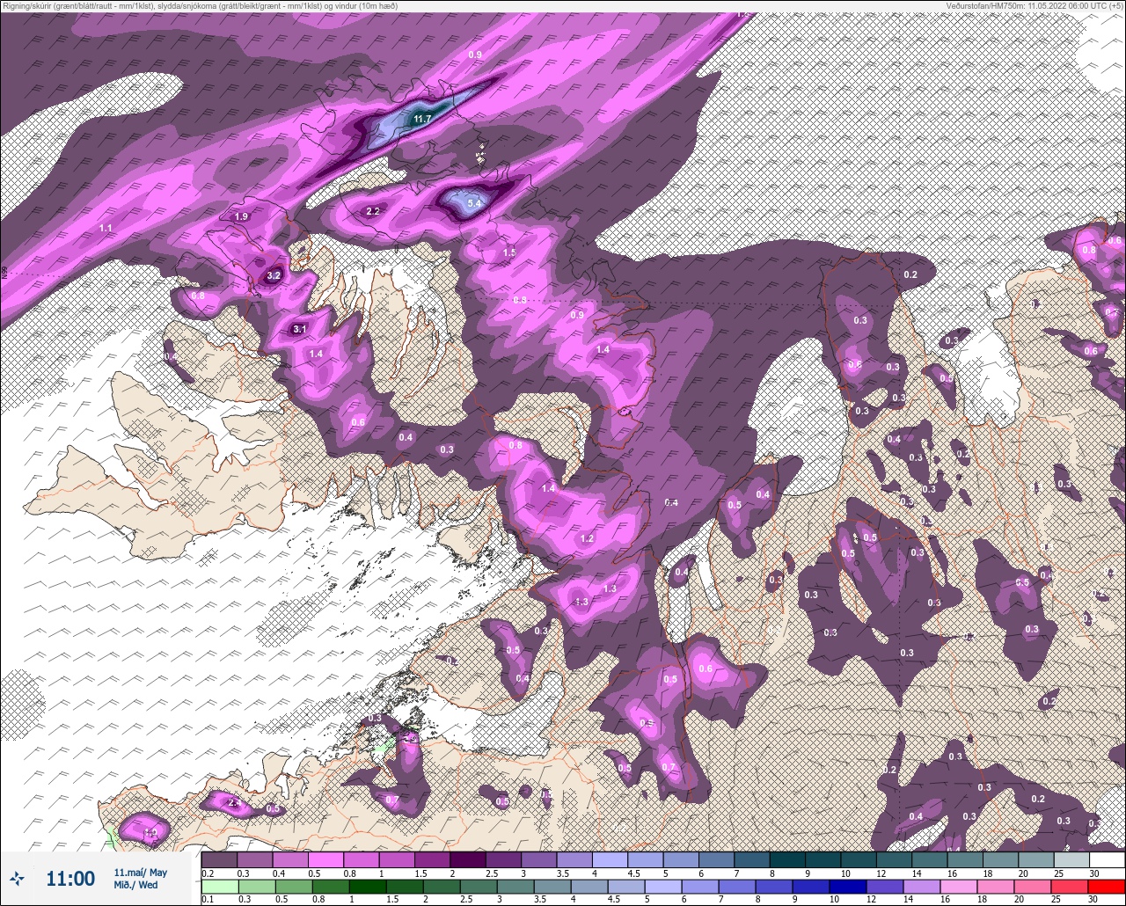Click the 0.4 legend scale label
The width and height of the screenshot is (1126, 906).
pos(279,873)
